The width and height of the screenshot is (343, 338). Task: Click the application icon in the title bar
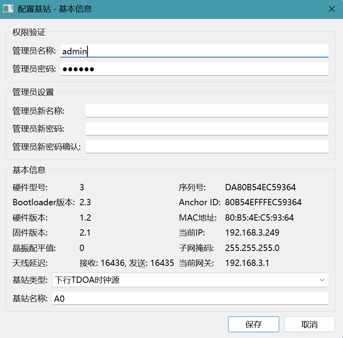[x=8, y=9]
